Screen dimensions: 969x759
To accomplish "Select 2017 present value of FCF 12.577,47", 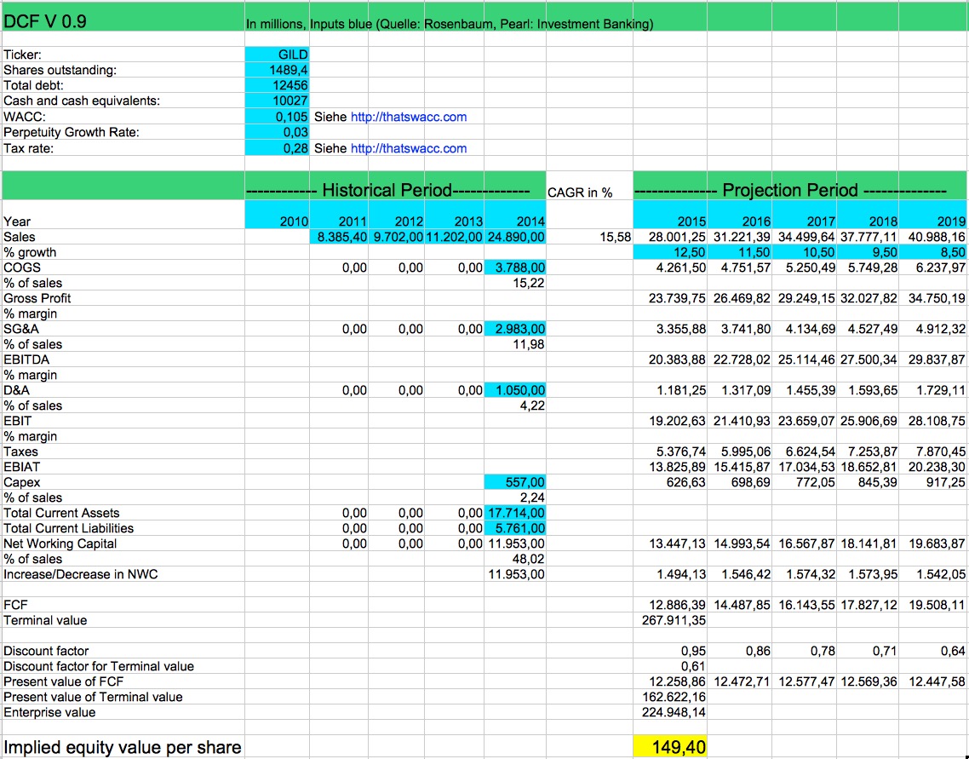I will (805, 681).
